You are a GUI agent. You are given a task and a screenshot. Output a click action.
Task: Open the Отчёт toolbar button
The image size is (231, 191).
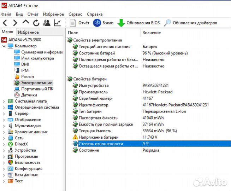coord(80,23)
